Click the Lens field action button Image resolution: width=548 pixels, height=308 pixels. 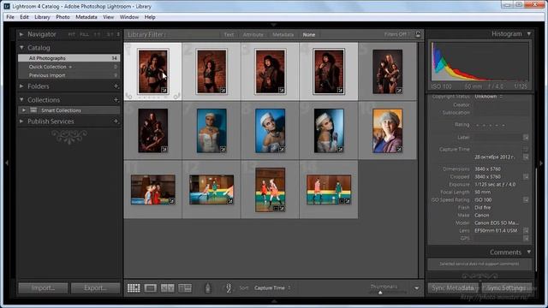[526, 230]
